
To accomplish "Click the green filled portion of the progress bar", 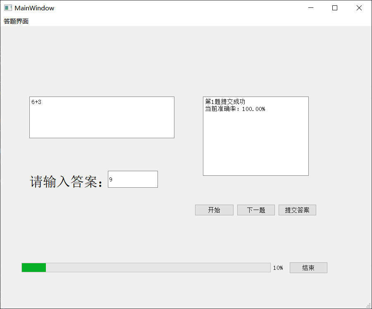I will coord(34,267).
